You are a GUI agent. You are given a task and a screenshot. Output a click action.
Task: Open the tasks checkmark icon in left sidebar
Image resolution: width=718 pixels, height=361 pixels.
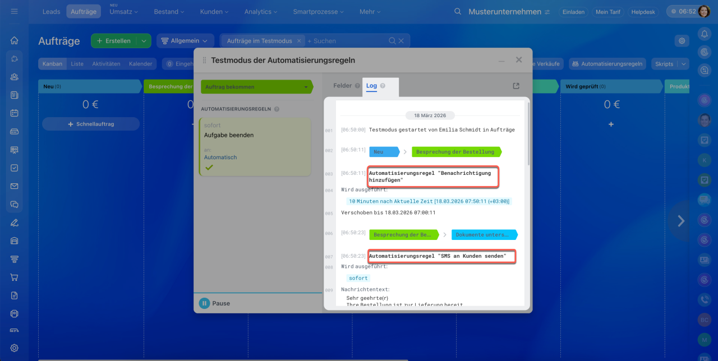pos(15,168)
